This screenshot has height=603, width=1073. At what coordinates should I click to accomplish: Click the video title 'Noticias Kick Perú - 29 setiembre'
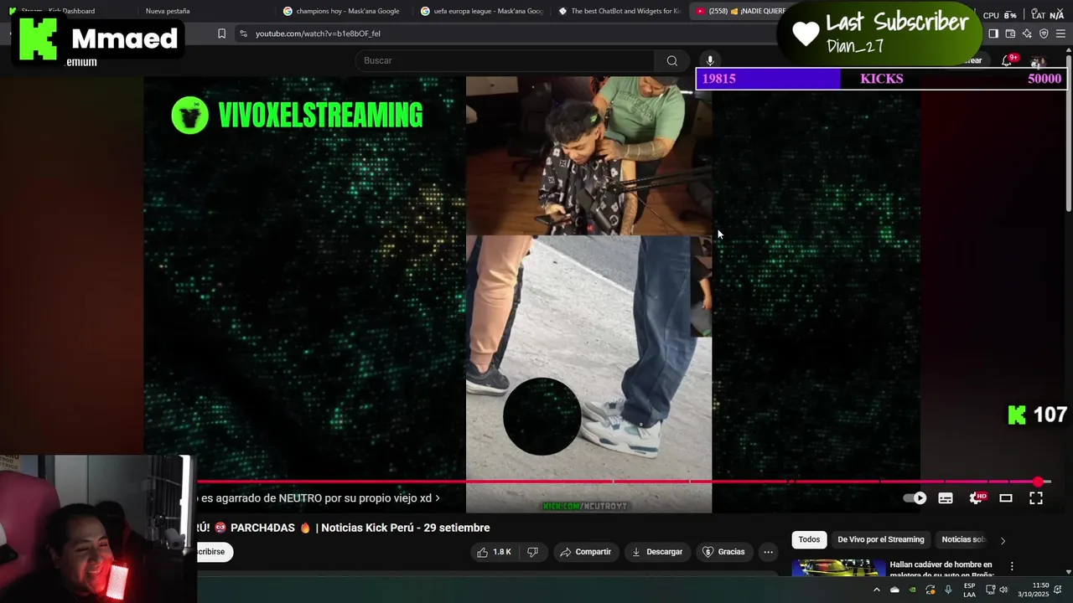[344, 528]
